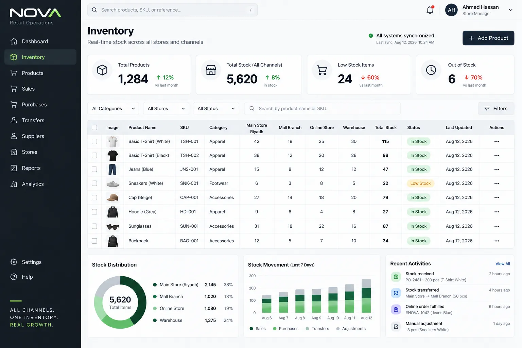Image resolution: width=522 pixels, height=348 pixels.
Task: Open Products in sidebar
Action: pyautogui.click(x=40, y=73)
